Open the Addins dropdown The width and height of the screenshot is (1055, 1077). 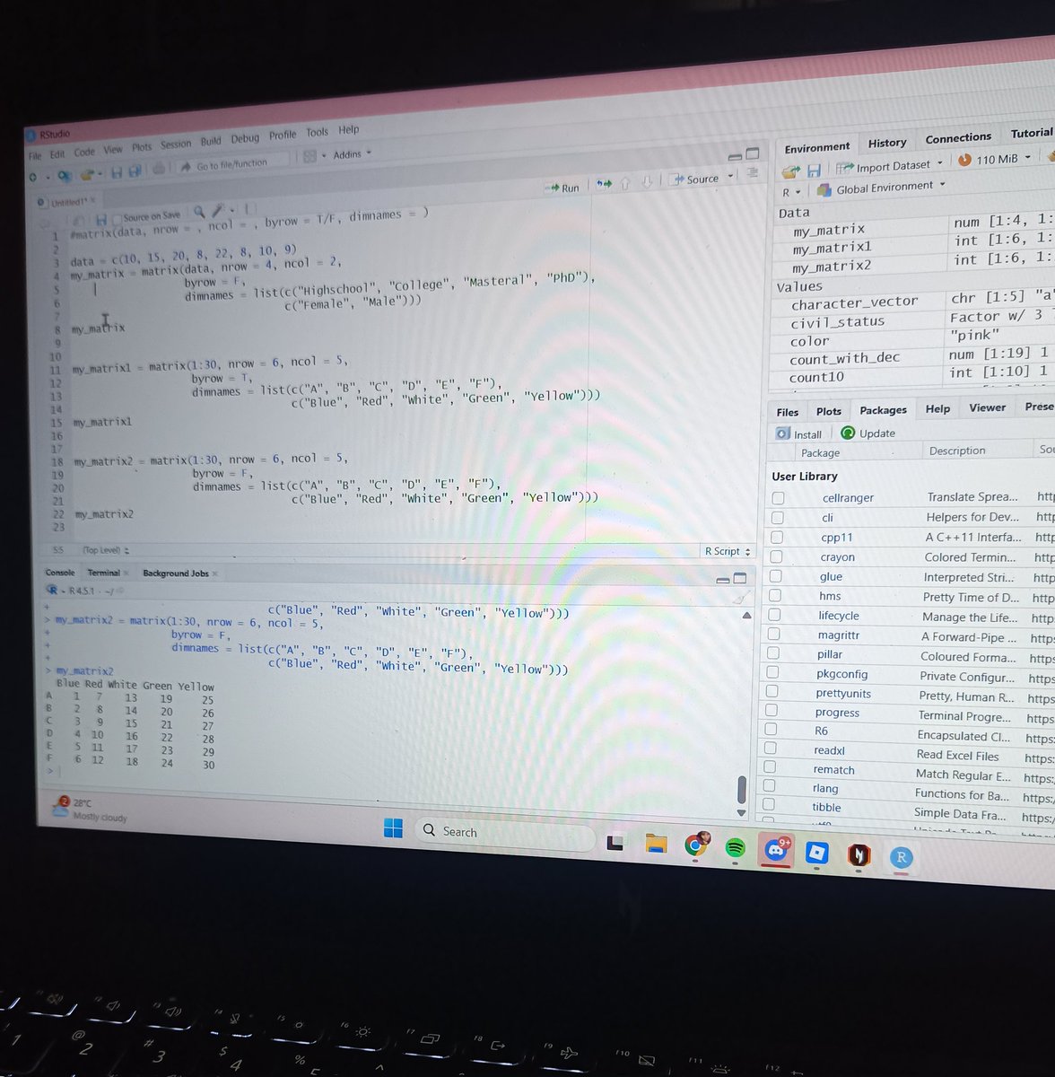352,154
